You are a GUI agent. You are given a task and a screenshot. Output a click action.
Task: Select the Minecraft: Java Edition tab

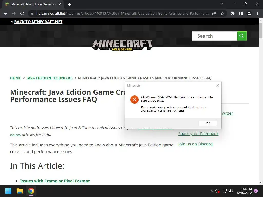pos(33,4)
